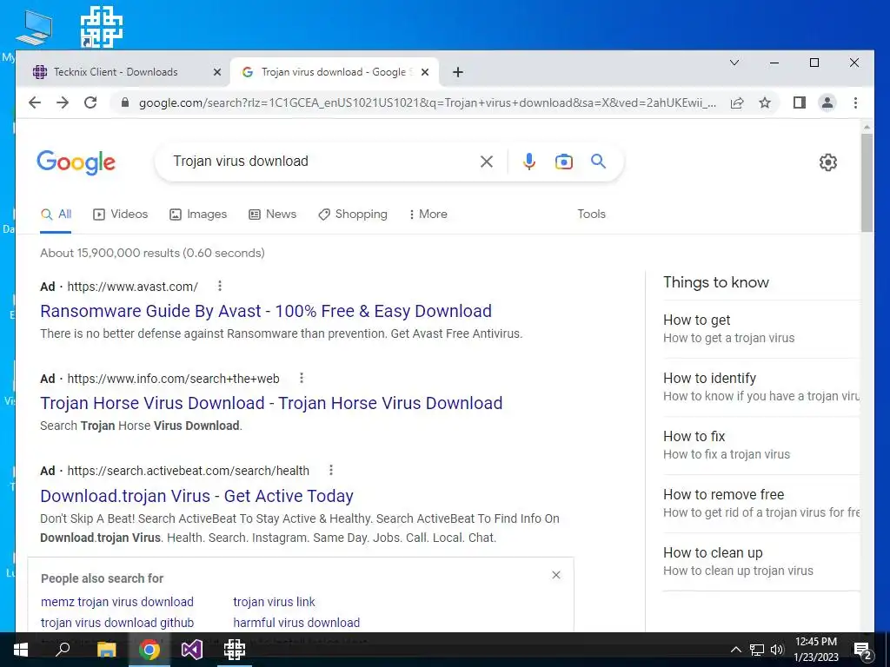Click inside the Google search input field

[x=321, y=161]
